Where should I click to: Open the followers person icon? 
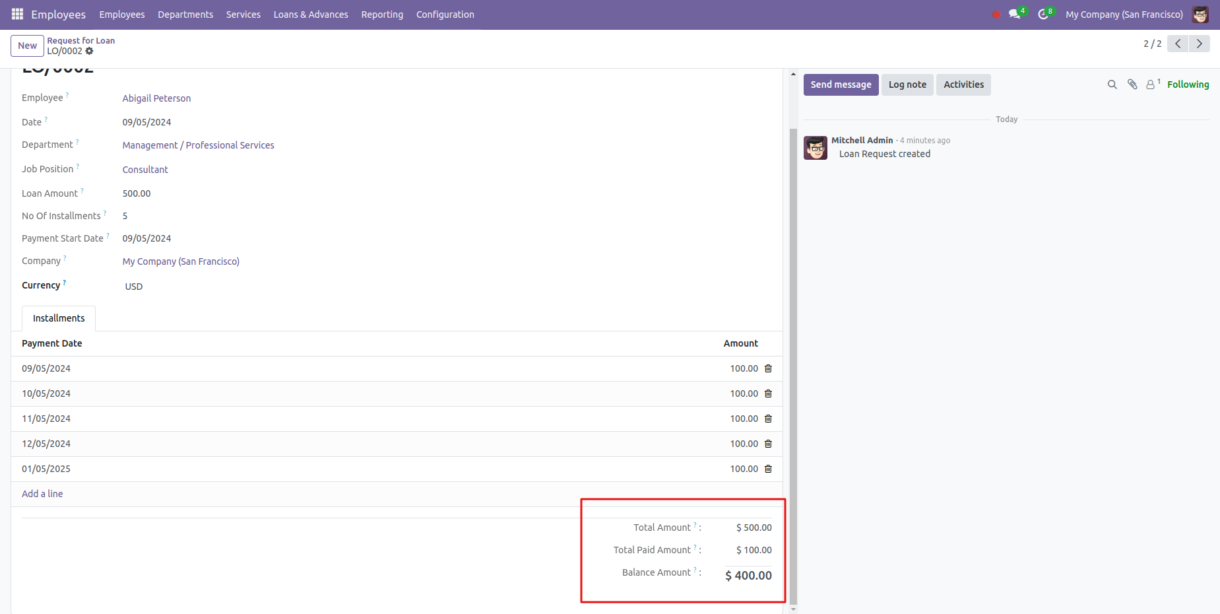point(1151,85)
